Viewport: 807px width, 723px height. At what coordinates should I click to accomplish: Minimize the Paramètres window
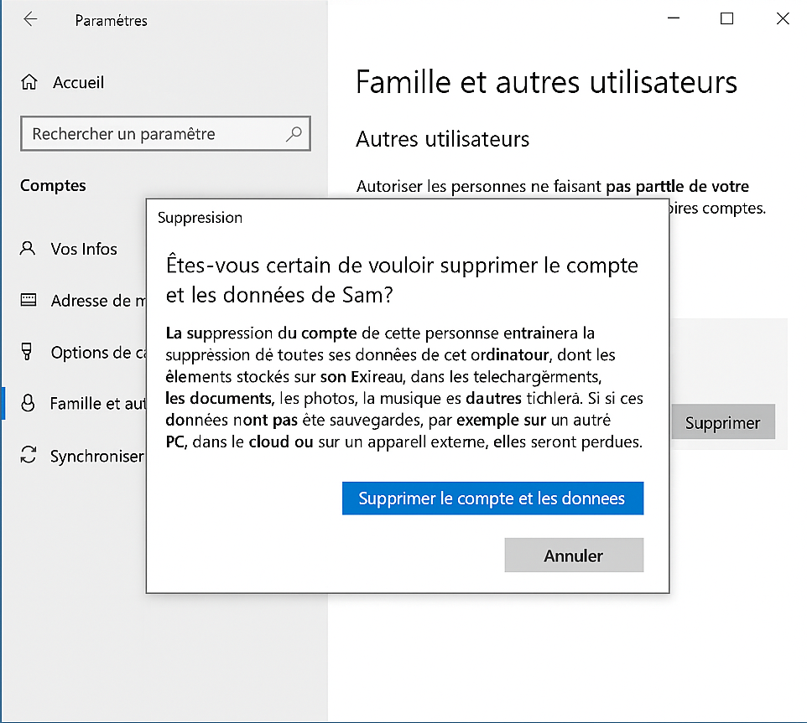coord(674,18)
